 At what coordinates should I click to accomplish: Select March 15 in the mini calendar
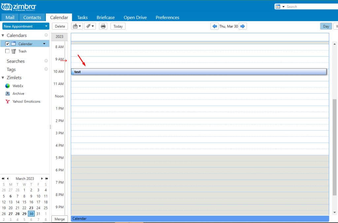tap(24, 202)
